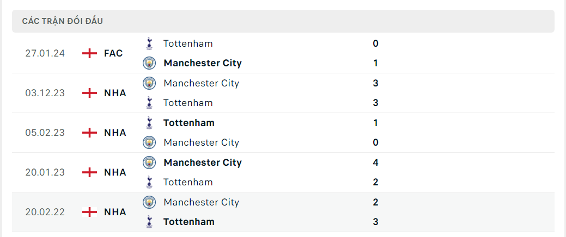Viewport: 566px width, 237px height.
Task: Click the CÁC TRẬN ĐỐI ĐẦU header
Action: 63,21
